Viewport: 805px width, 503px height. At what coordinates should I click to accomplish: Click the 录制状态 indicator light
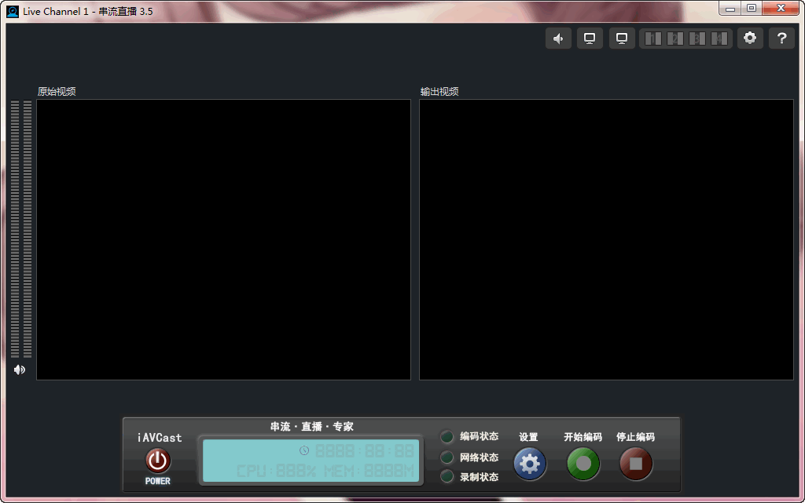[447, 477]
